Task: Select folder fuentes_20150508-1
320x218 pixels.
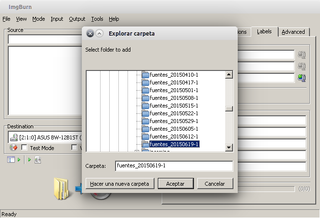Action: click(x=174, y=98)
